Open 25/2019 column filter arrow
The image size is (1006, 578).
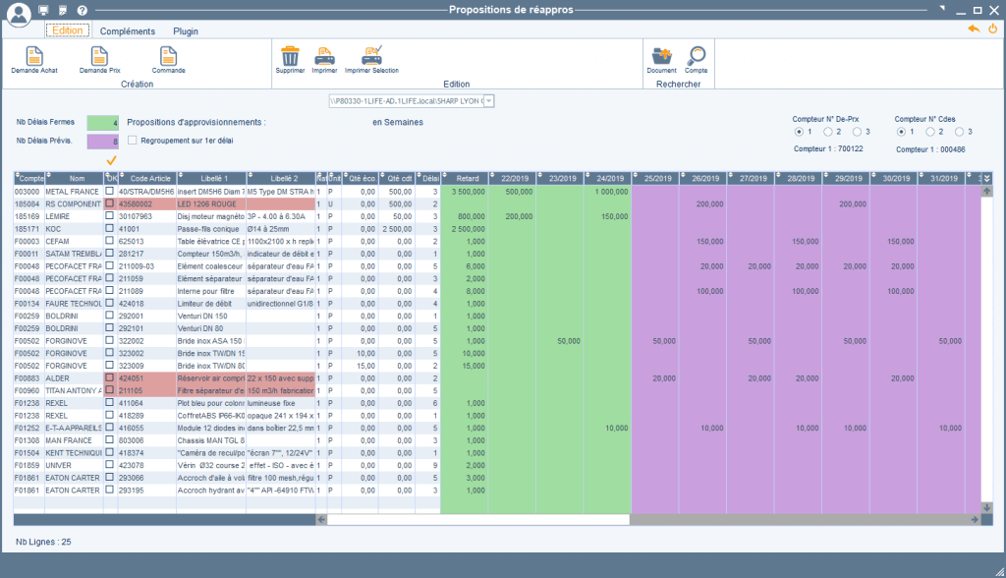click(636, 175)
